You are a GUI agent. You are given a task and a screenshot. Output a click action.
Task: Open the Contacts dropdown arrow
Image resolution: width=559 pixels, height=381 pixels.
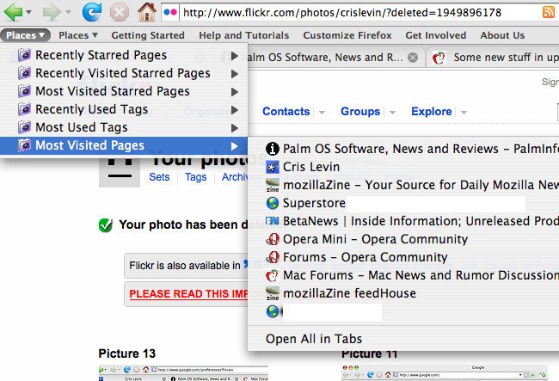pos(322,113)
